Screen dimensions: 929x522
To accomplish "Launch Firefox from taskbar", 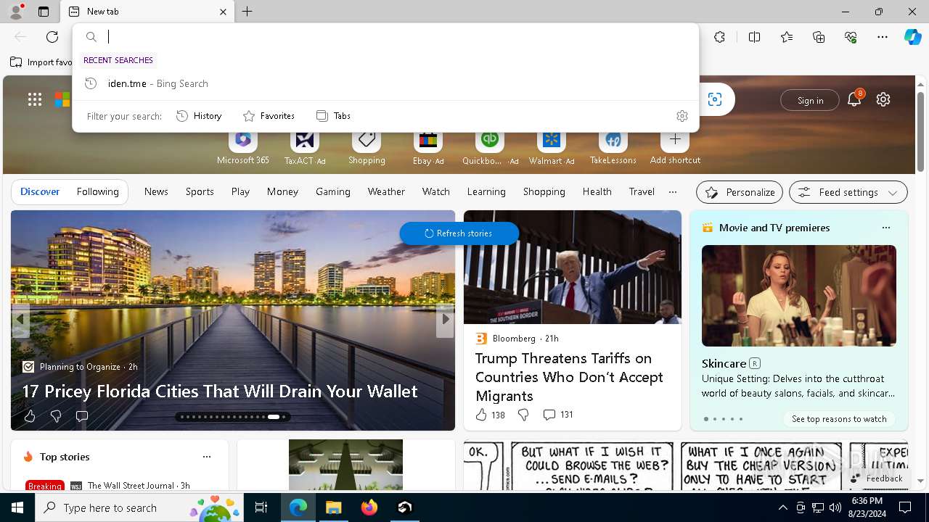I will coord(369,507).
